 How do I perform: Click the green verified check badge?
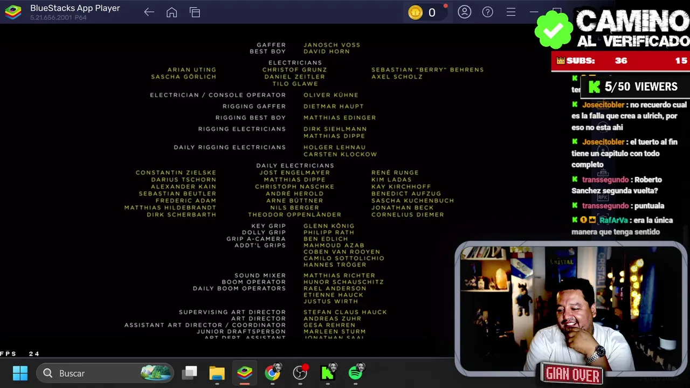pos(554,30)
